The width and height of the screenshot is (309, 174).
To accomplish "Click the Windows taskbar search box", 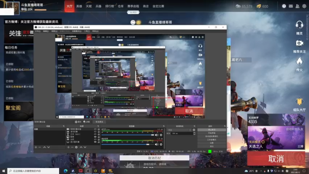I will [33, 171].
